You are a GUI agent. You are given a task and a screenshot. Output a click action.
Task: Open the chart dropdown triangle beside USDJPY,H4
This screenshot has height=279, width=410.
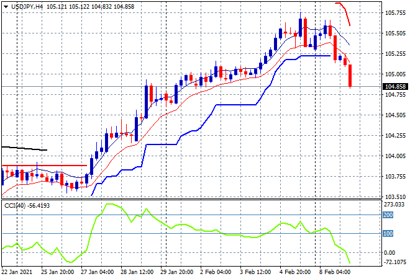[6, 7]
